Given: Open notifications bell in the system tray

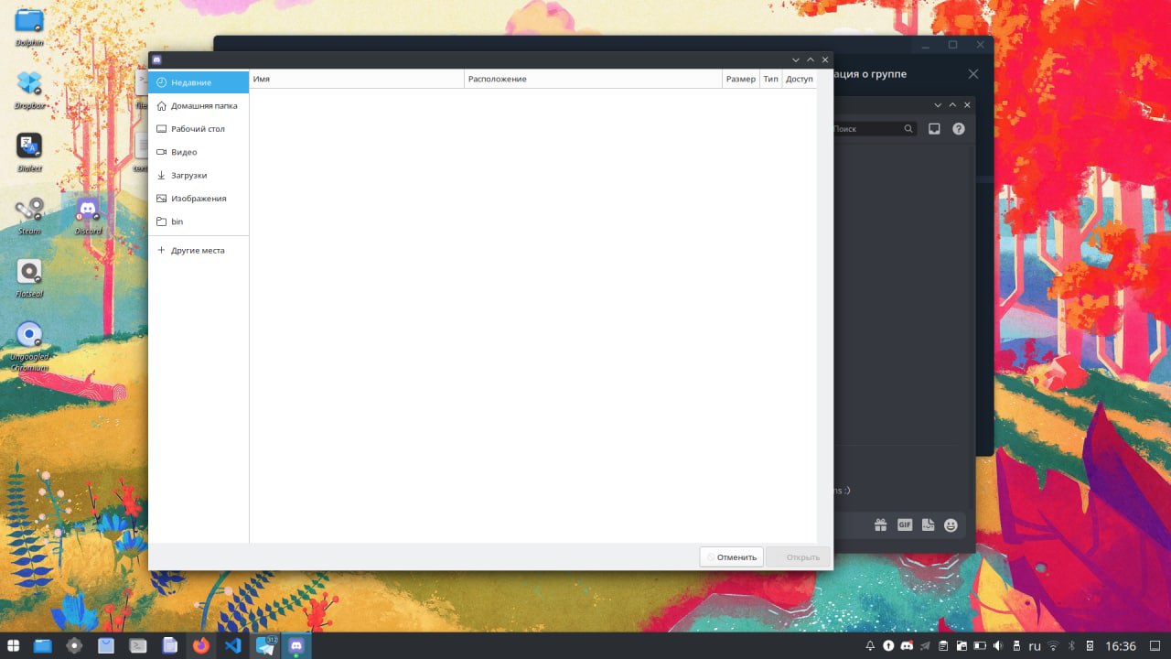Looking at the screenshot, I should [869, 645].
